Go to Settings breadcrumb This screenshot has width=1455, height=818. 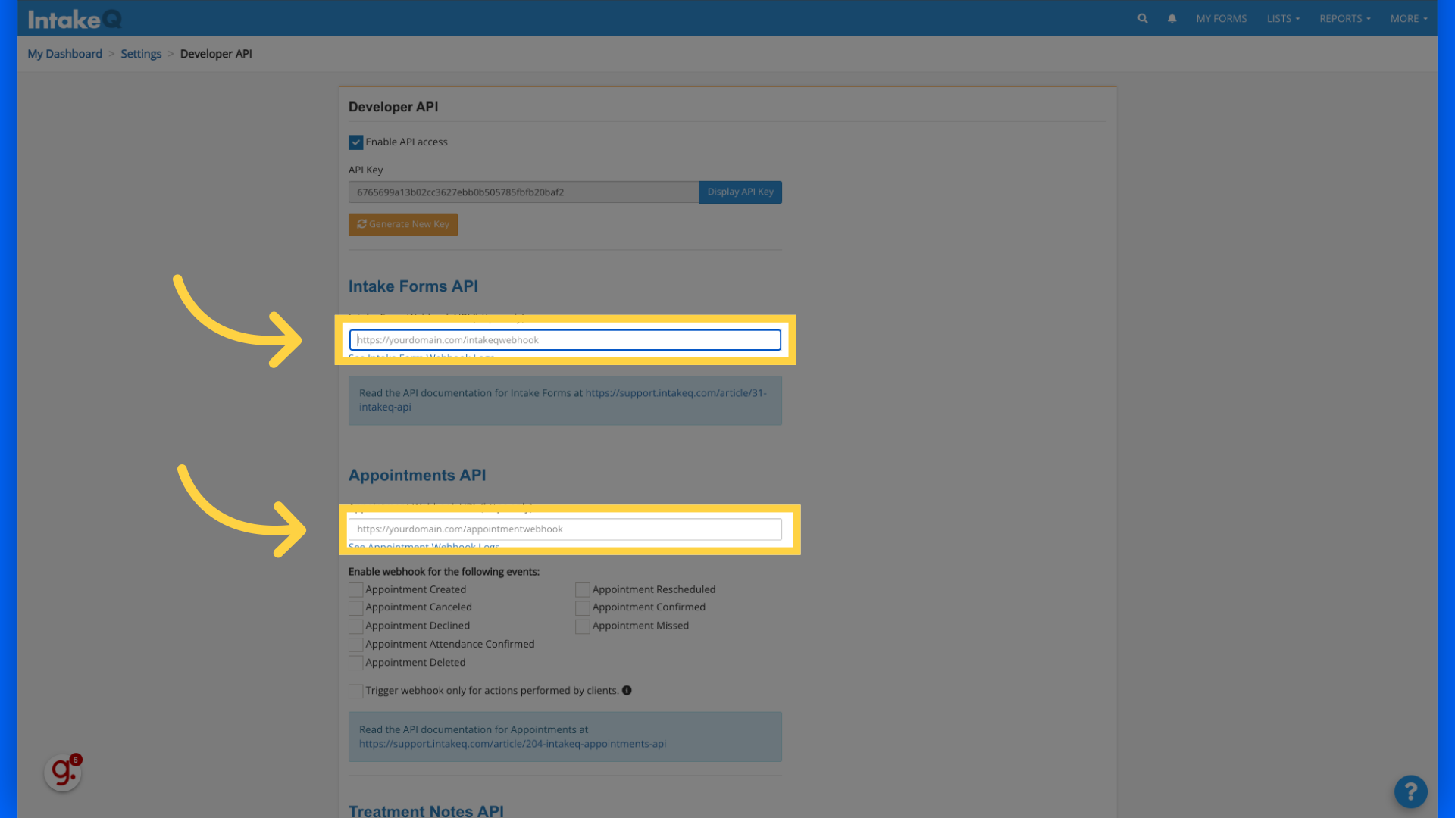pyautogui.click(x=141, y=54)
